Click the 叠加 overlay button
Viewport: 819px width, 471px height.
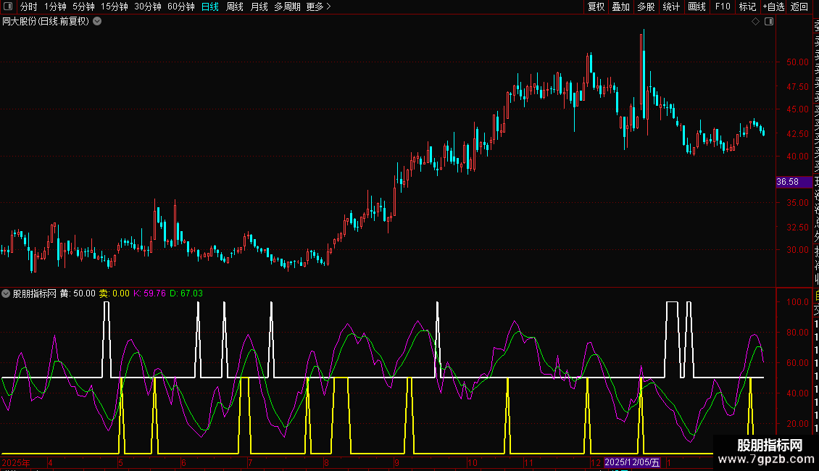[x=620, y=7]
